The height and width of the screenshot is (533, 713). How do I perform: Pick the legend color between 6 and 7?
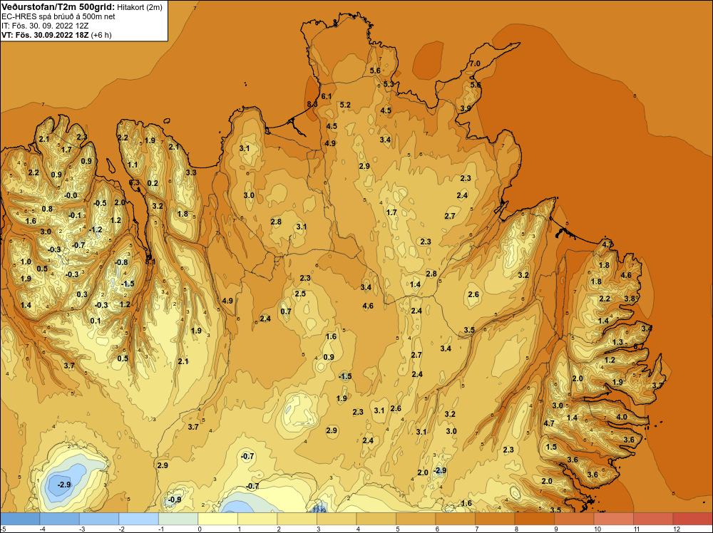click(455, 519)
